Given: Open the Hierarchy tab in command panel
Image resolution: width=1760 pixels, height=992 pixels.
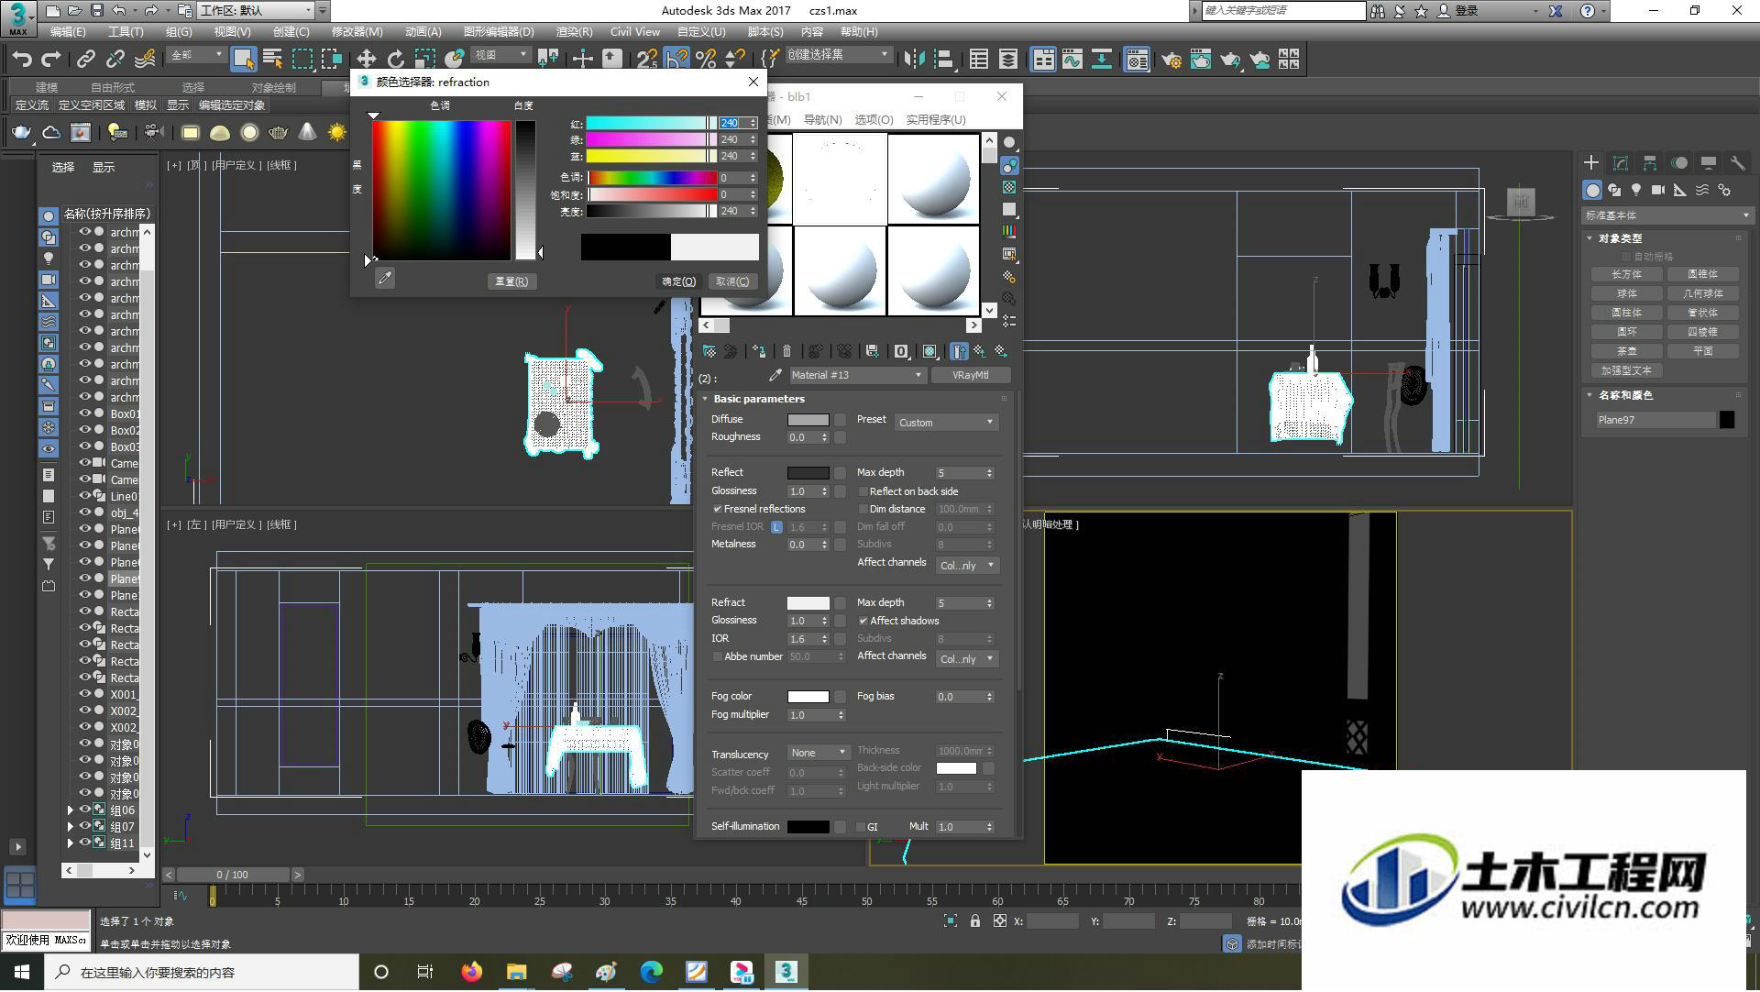Looking at the screenshot, I should click(x=1650, y=163).
